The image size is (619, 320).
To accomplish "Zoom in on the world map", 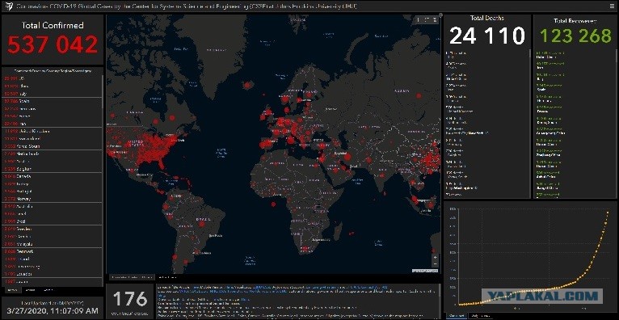I will [436, 257].
